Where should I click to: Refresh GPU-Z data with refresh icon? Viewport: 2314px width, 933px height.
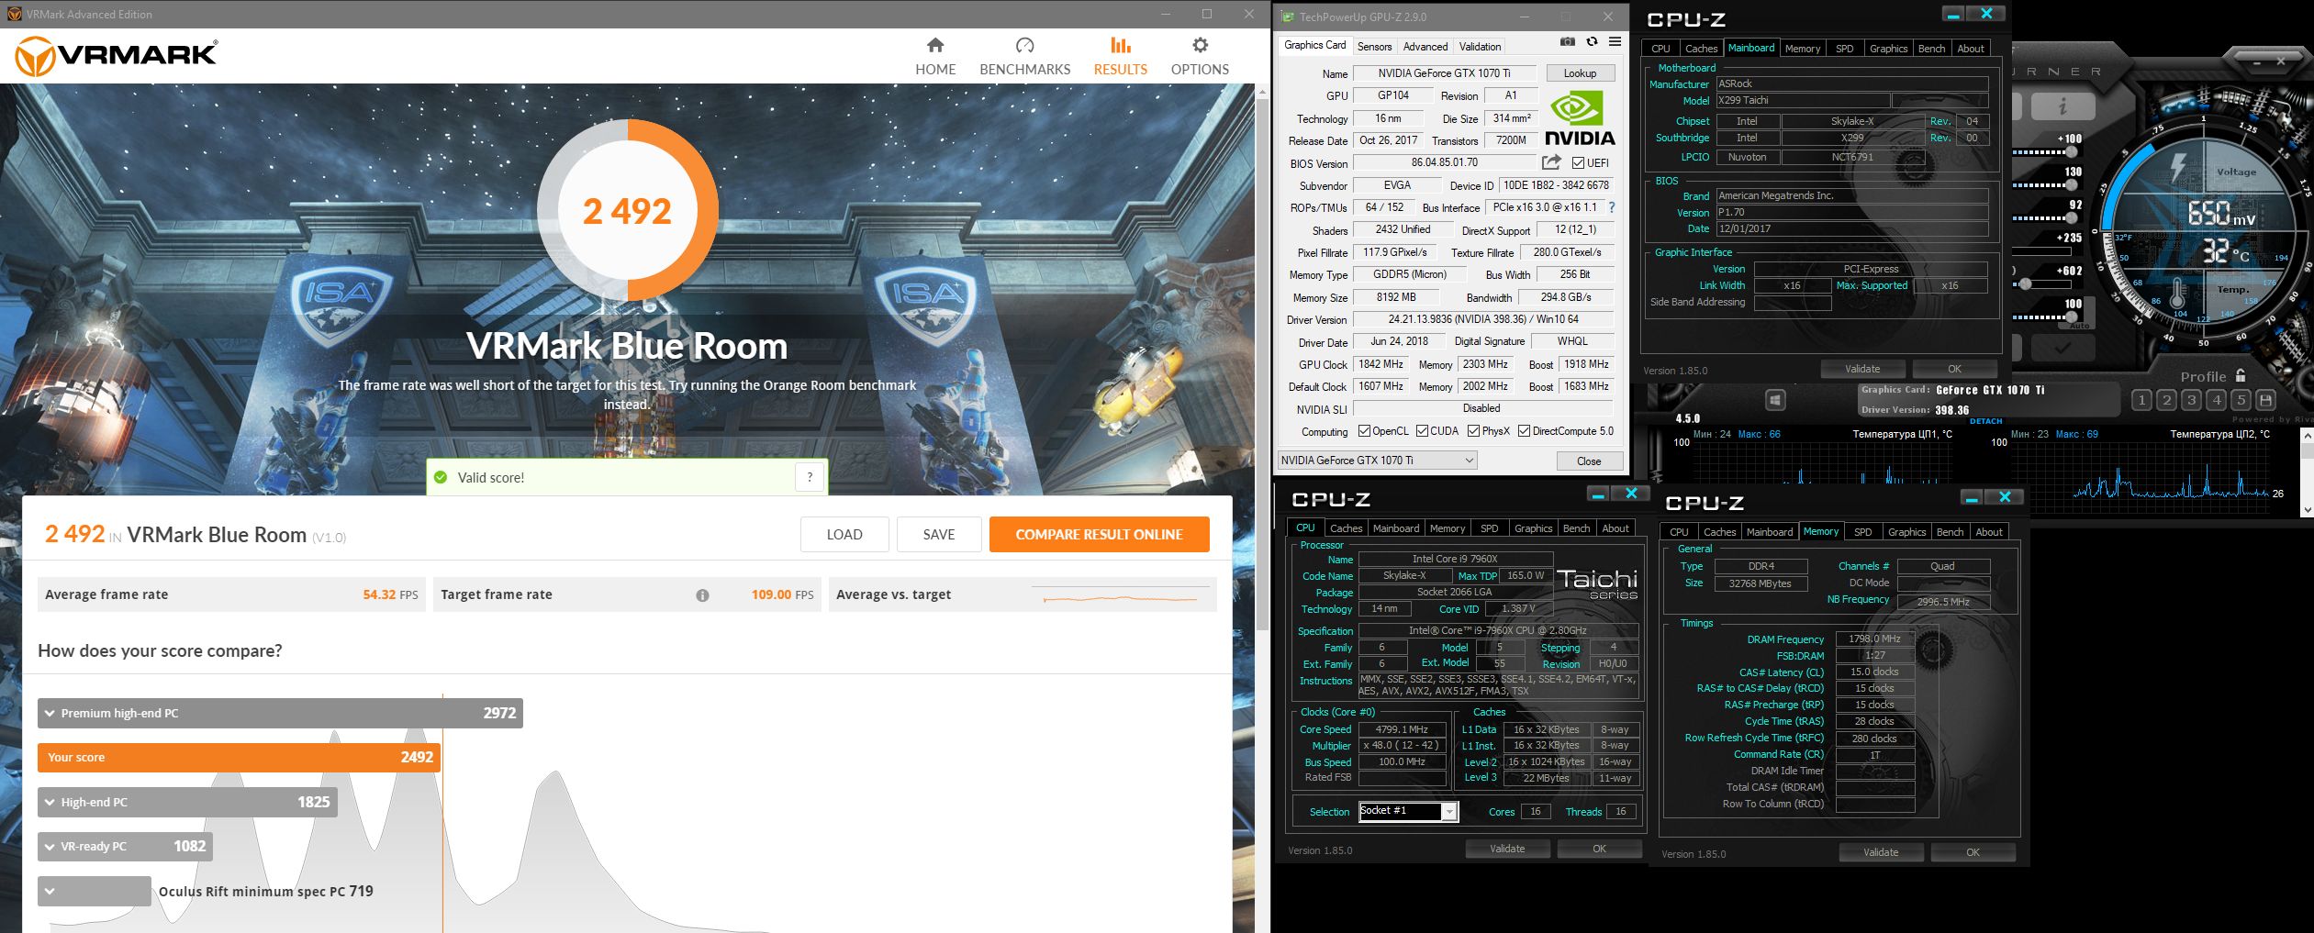coord(1592,41)
